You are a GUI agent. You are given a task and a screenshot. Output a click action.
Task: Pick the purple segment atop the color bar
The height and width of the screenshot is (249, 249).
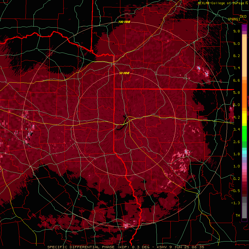[244, 28]
